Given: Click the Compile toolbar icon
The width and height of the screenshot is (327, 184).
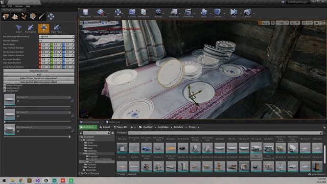Looking at the screenshot, I should point(217,13).
